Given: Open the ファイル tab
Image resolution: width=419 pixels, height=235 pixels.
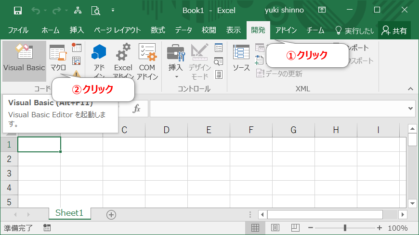Looking at the screenshot, I should coord(18,30).
